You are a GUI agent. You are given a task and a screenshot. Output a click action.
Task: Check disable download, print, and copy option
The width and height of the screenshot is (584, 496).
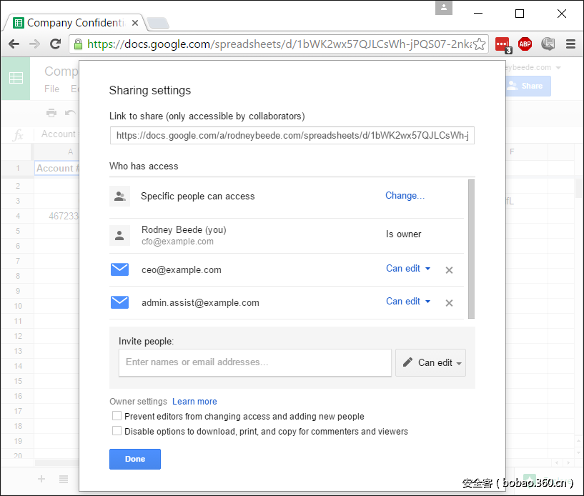(117, 431)
